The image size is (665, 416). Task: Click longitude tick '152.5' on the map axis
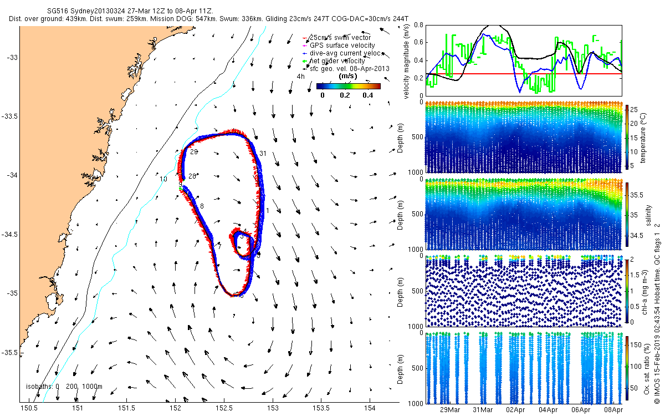click(224, 409)
